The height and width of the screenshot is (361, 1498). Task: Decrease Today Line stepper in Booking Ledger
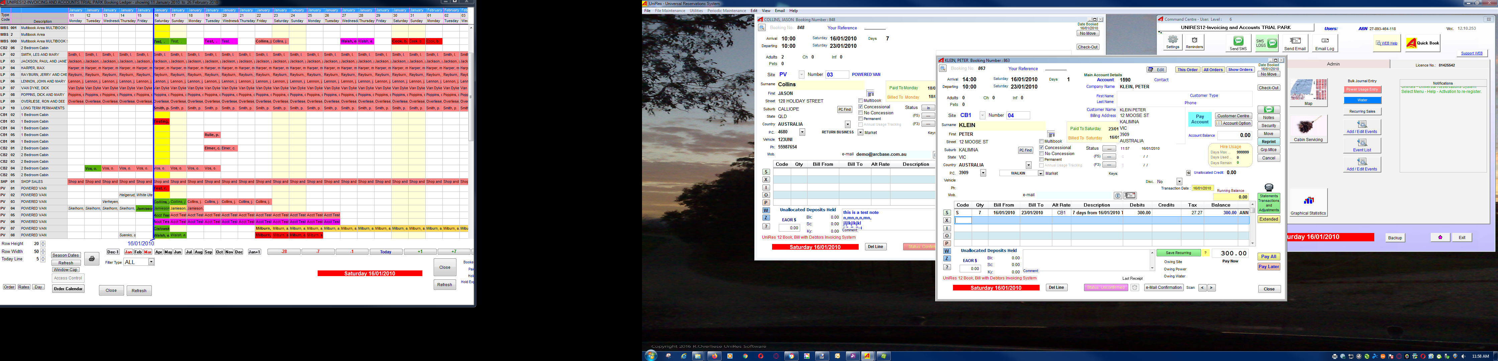[42, 261]
